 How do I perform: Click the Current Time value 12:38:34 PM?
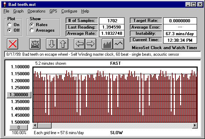tap(180, 40)
